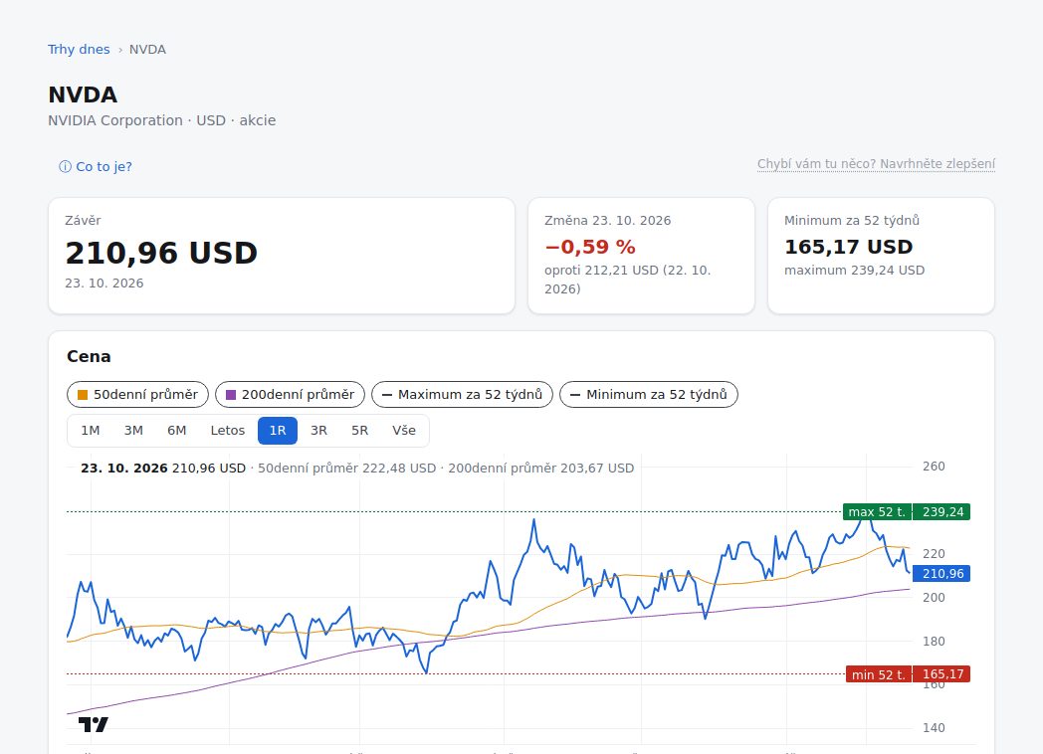Click the Cena chart heading
1043x754 pixels.
89,356
